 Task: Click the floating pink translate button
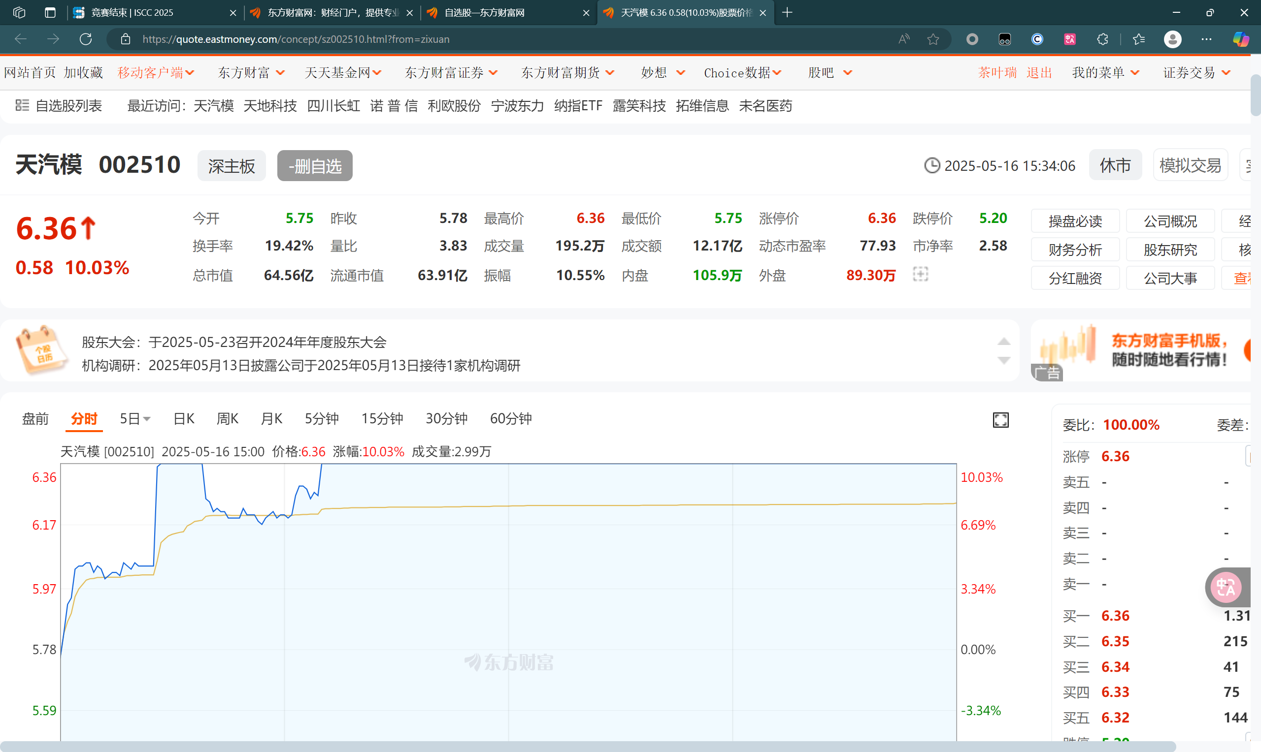(x=1226, y=587)
